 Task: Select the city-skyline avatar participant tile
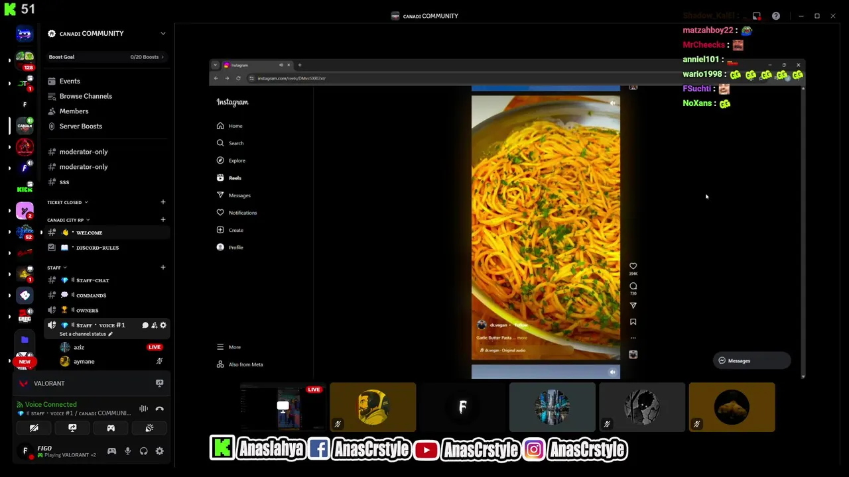(553, 407)
